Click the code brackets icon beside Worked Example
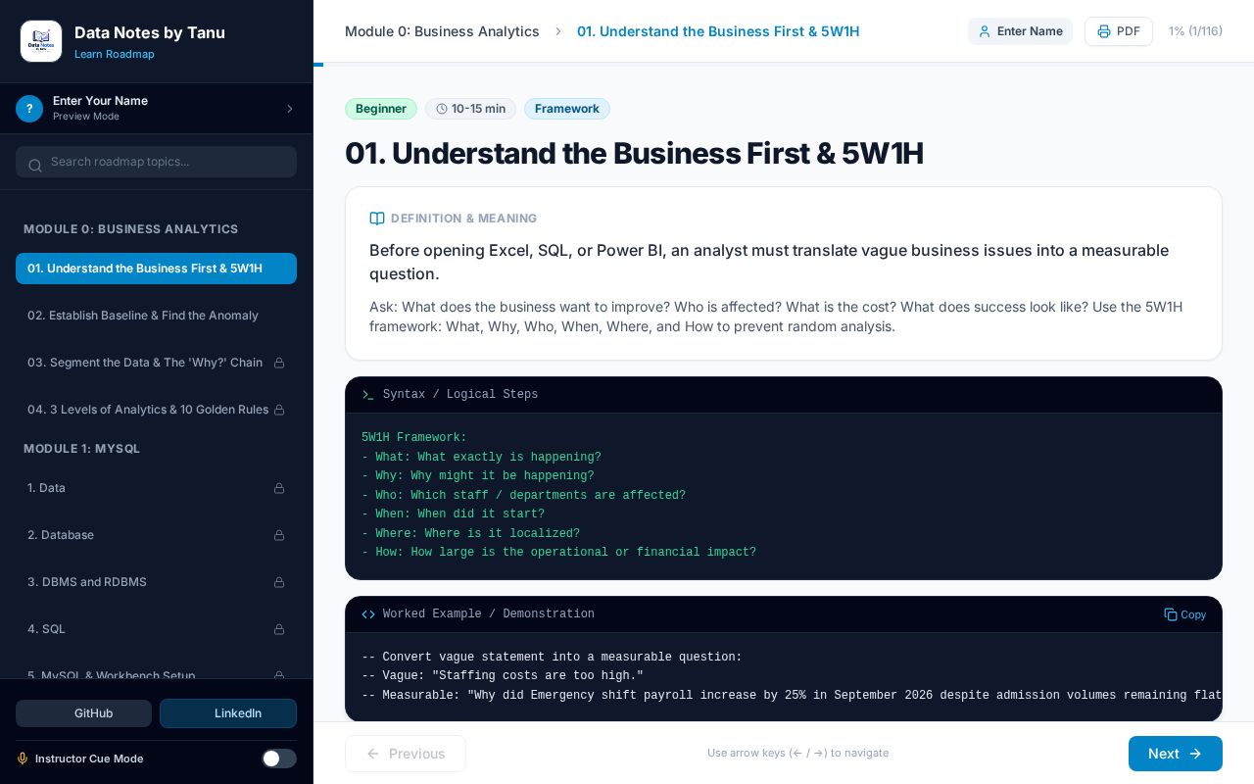 click(368, 614)
